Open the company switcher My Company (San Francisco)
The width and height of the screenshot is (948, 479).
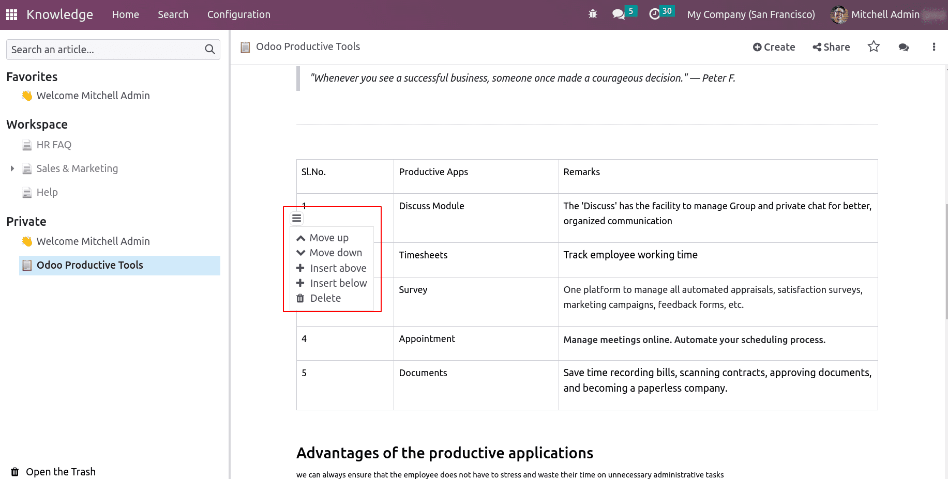[751, 14]
